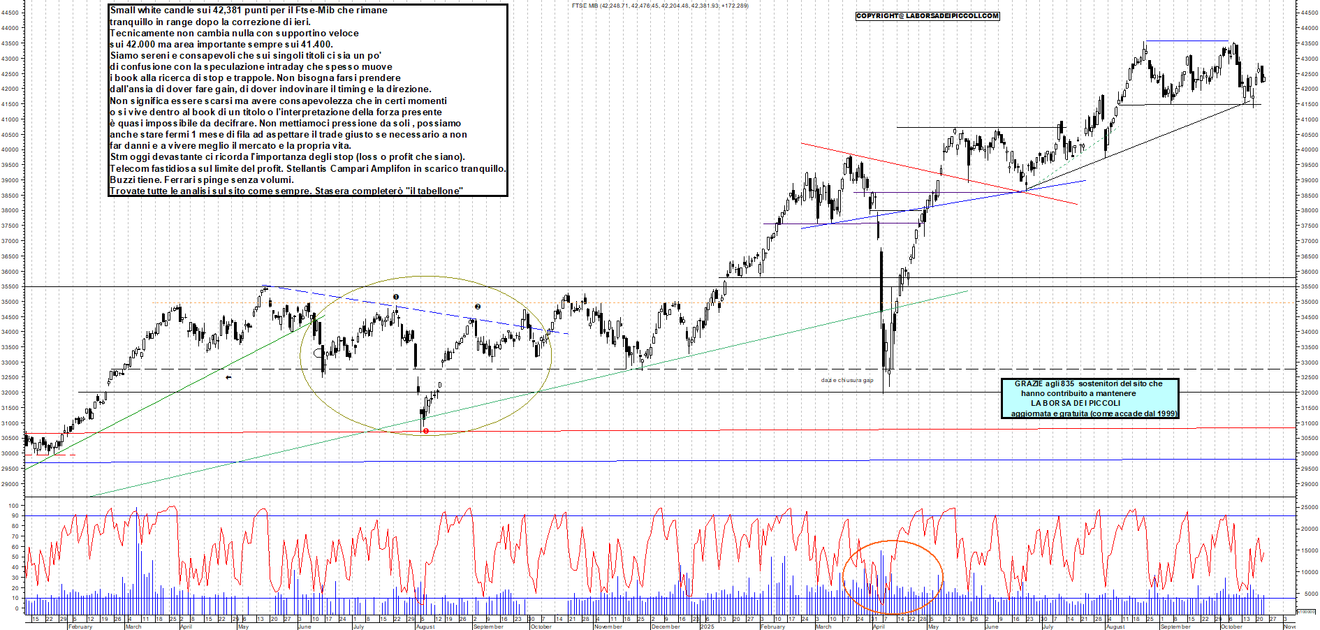
Task: Click the small white half-circle marker in the olive ellipse
Action: click(x=318, y=352)
